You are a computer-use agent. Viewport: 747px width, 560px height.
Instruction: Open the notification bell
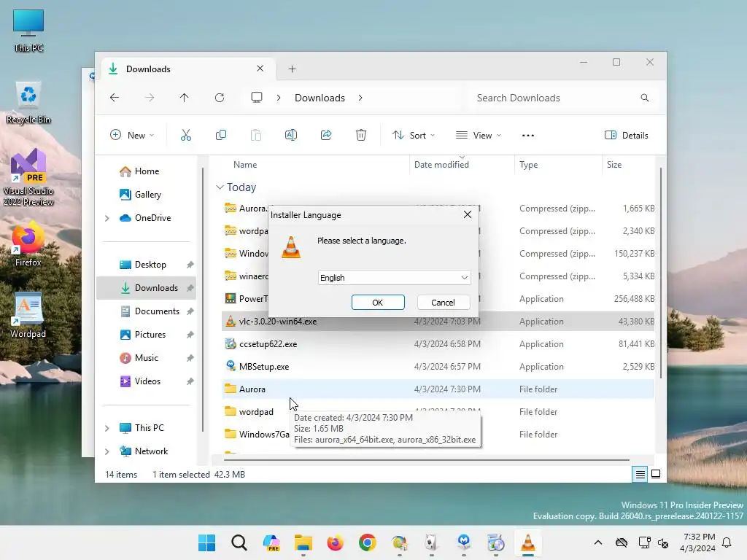[727, 542]
